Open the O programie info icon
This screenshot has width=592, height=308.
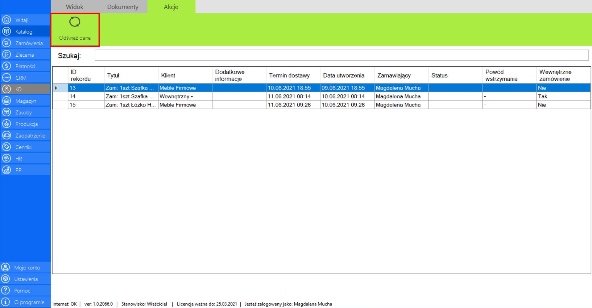click(x=5, y=302)
